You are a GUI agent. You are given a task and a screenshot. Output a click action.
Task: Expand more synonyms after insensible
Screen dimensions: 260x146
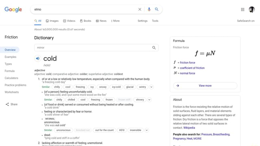(147, 130)
